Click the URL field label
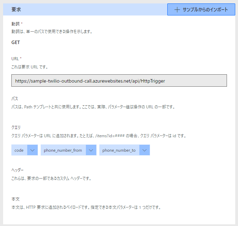The width and height of the screenshot is (238, 226). pos(15,58)
